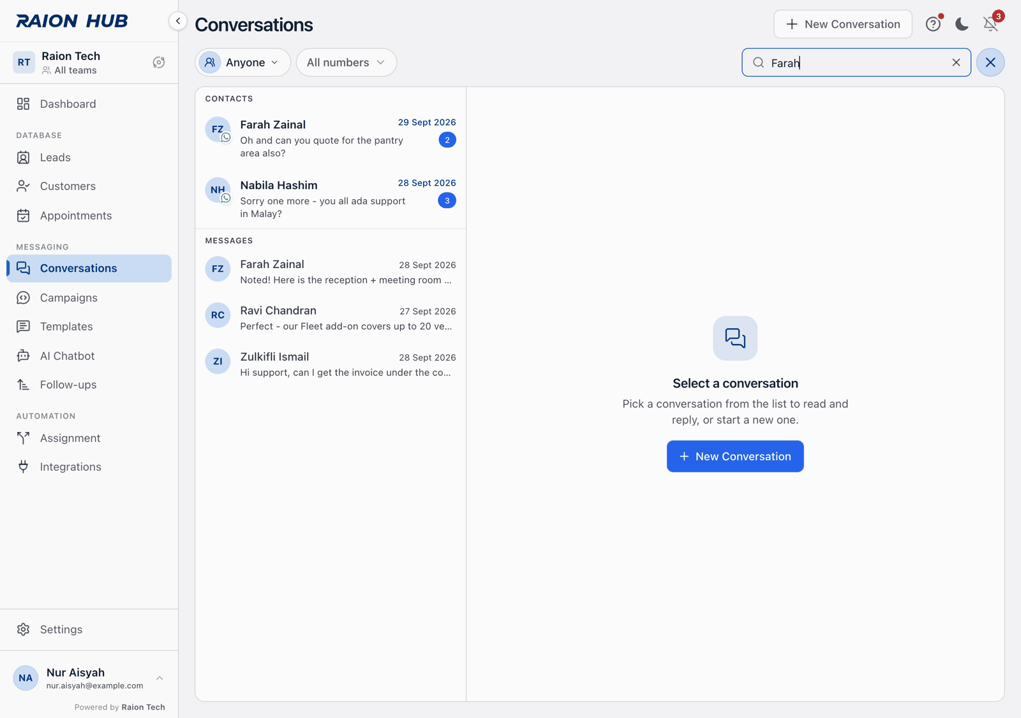Open Follow-ups in the sidebar

89,385
